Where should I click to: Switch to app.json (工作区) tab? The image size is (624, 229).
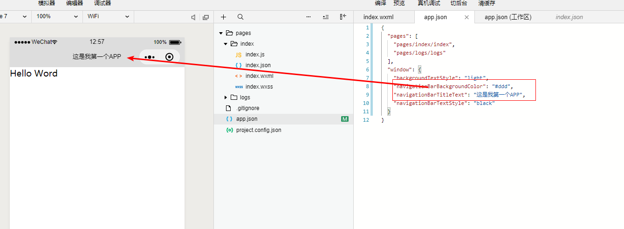point(508,17)
